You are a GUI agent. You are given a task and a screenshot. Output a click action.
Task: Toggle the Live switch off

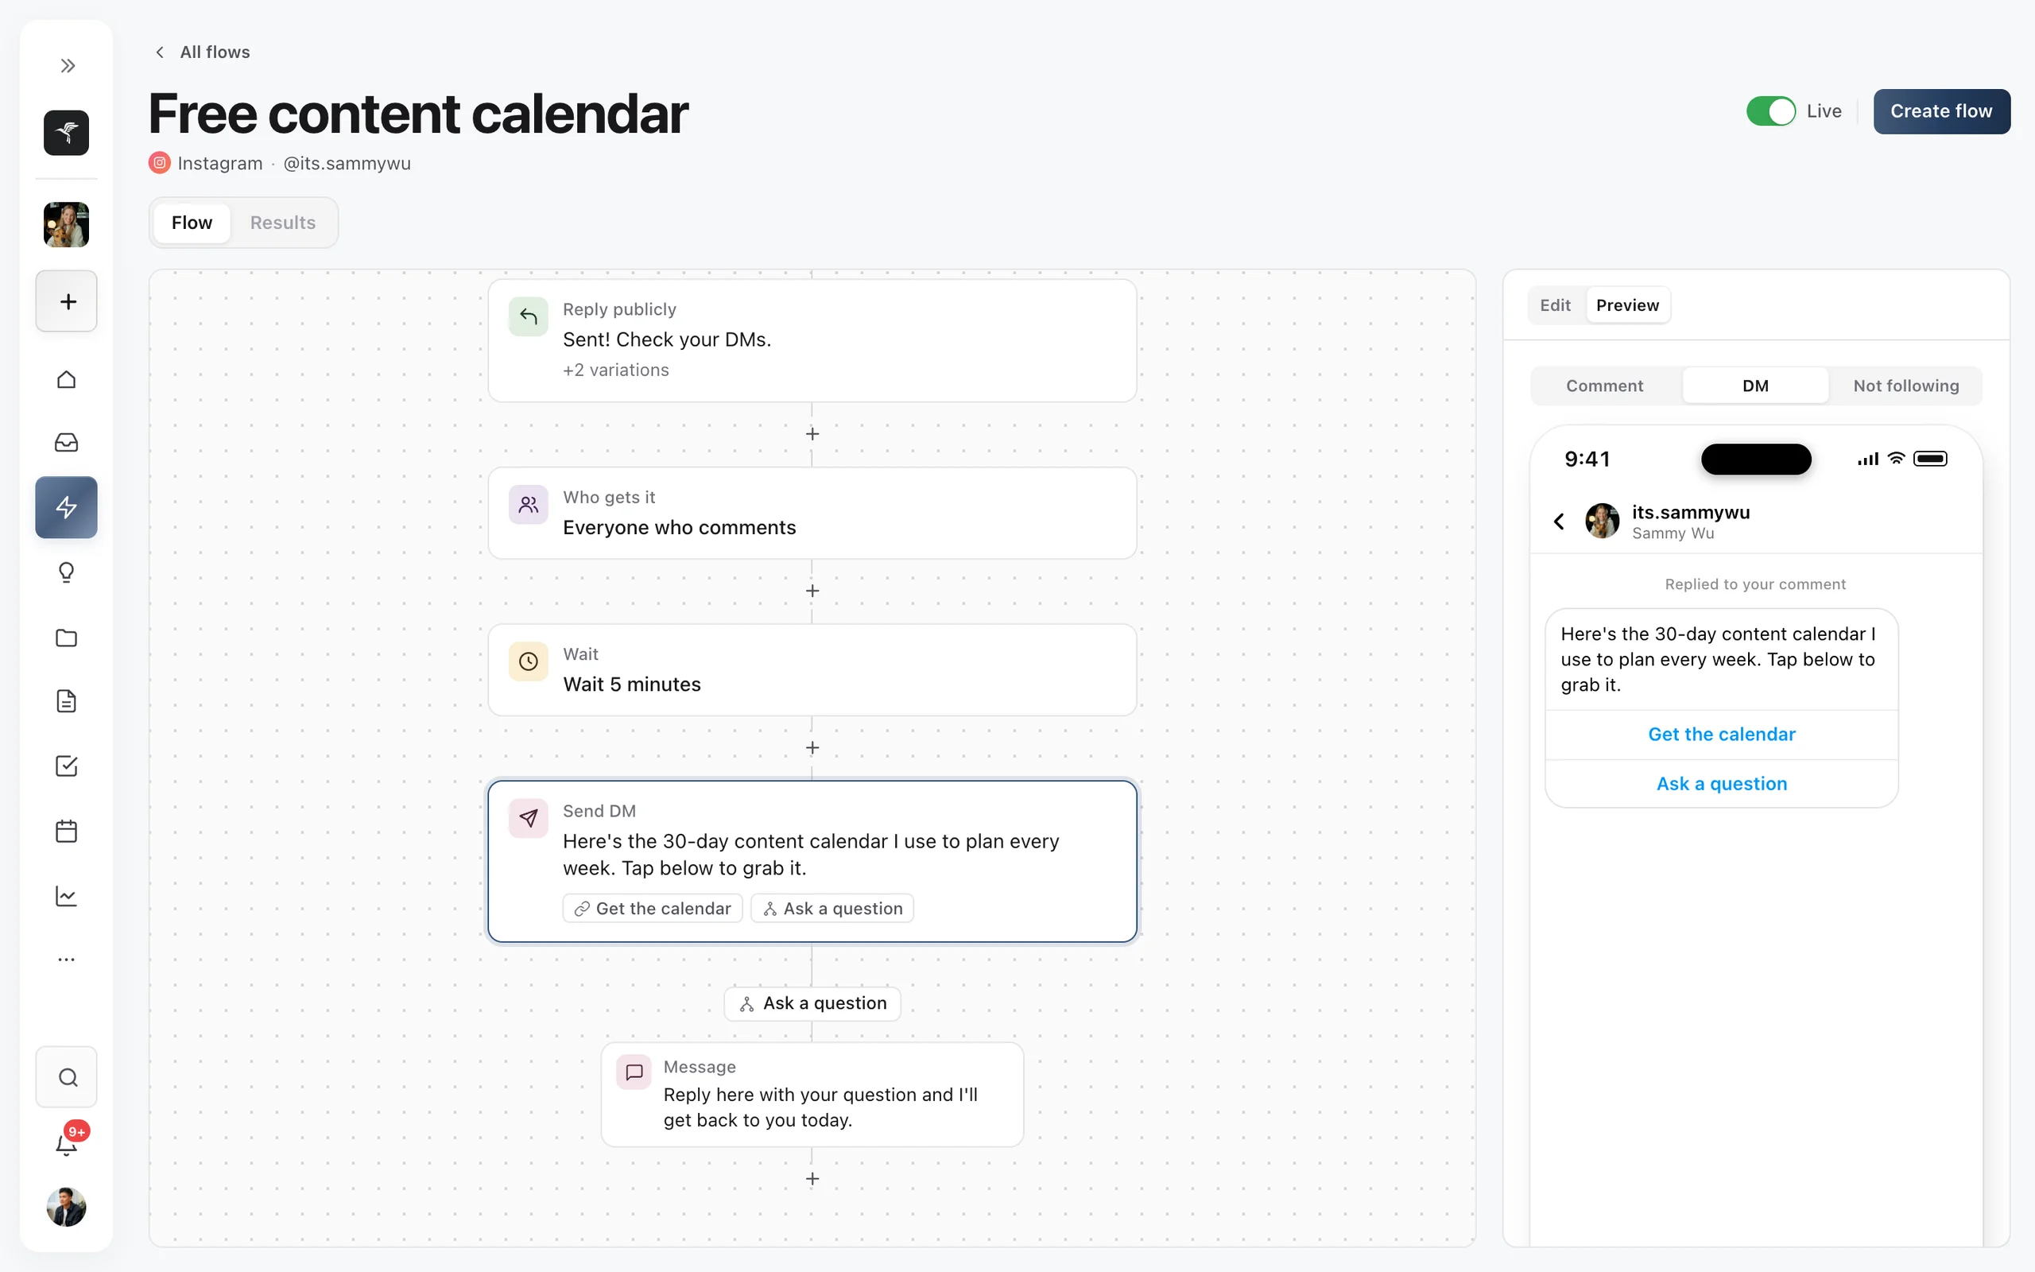coord(1770,111)
